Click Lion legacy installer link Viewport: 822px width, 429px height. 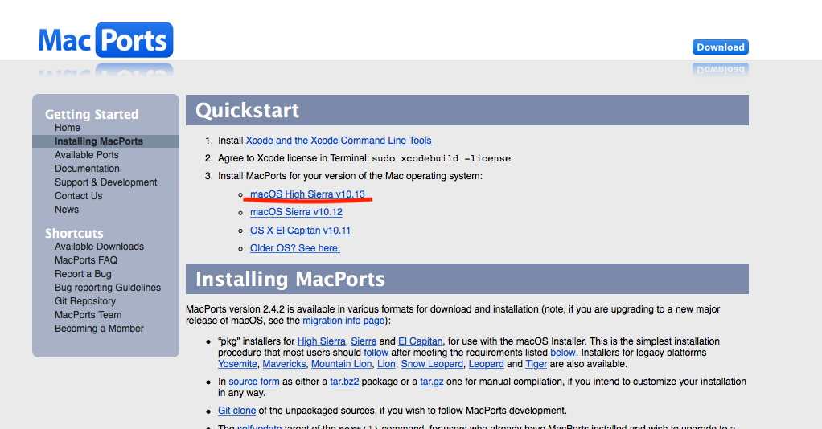click(x=386, y=364)
